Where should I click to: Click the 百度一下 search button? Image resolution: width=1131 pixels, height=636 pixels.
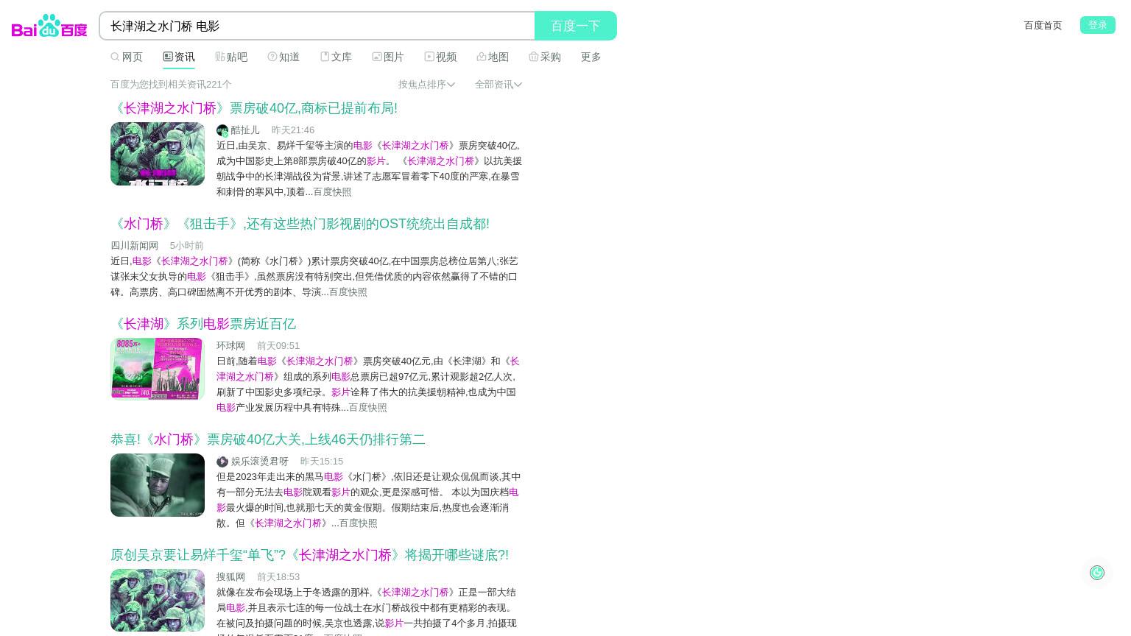tap(576, 26)
